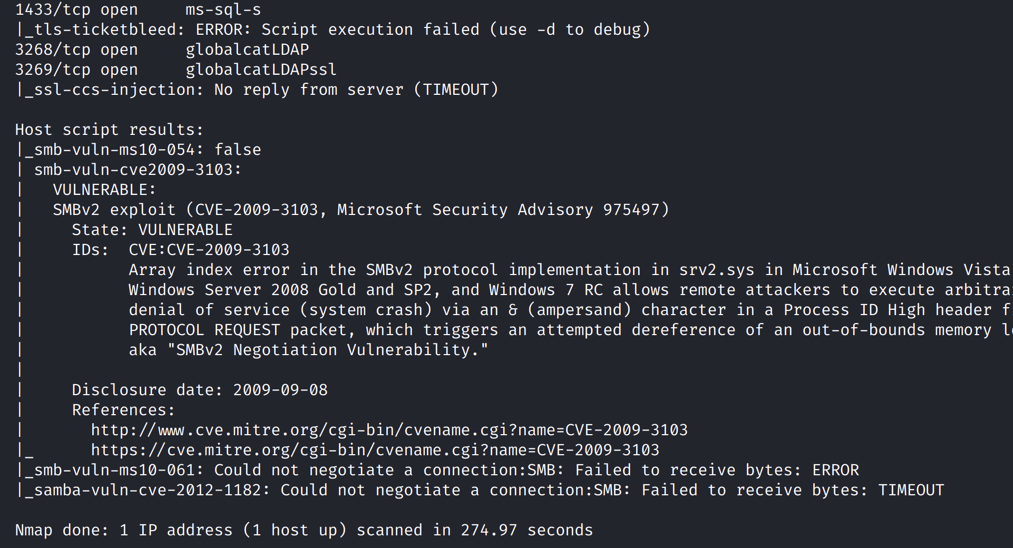Open the http://www.cve.mitre.org reference URL
This screenshot has height=548, width=1013.
(x=389, y=430)
